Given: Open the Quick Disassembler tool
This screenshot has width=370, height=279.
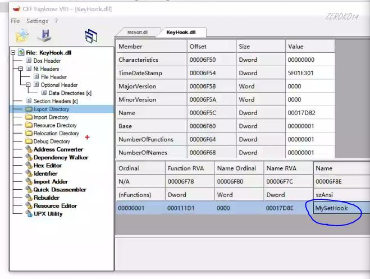Looking at the screenshot, I should (x=60, y=190).
